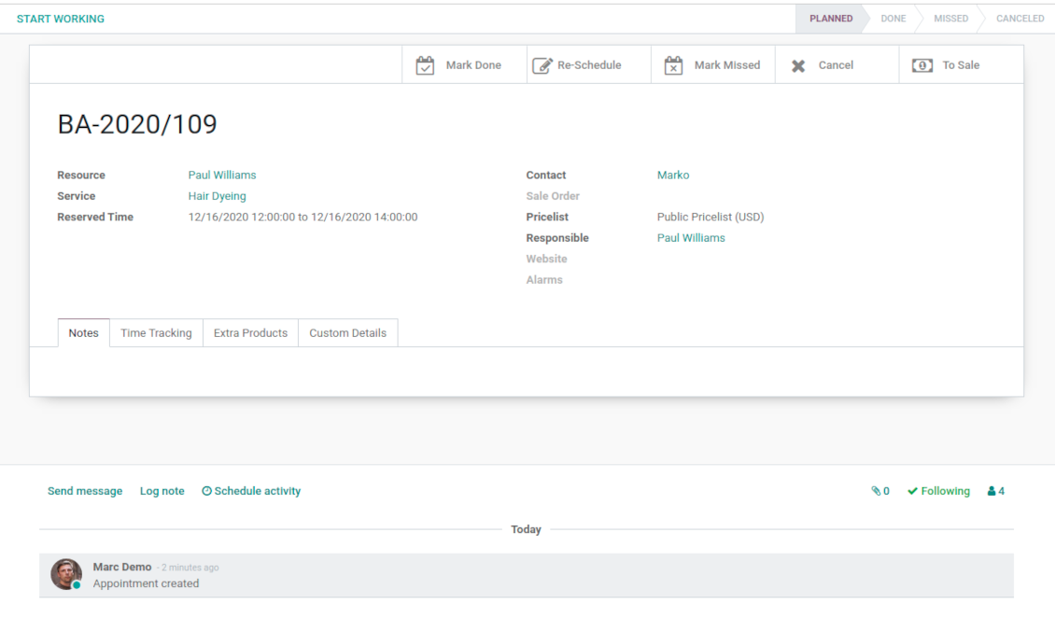Click Schedule activity in the chatter
The width and height of the screenshot is (1055, 617).
(x=251, y=491)
